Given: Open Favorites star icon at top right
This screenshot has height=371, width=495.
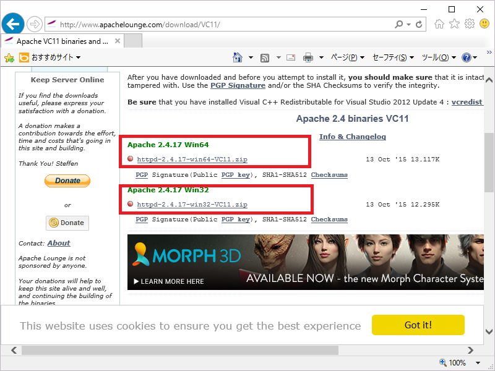Looking at the screenshot, I should [454, 23].
